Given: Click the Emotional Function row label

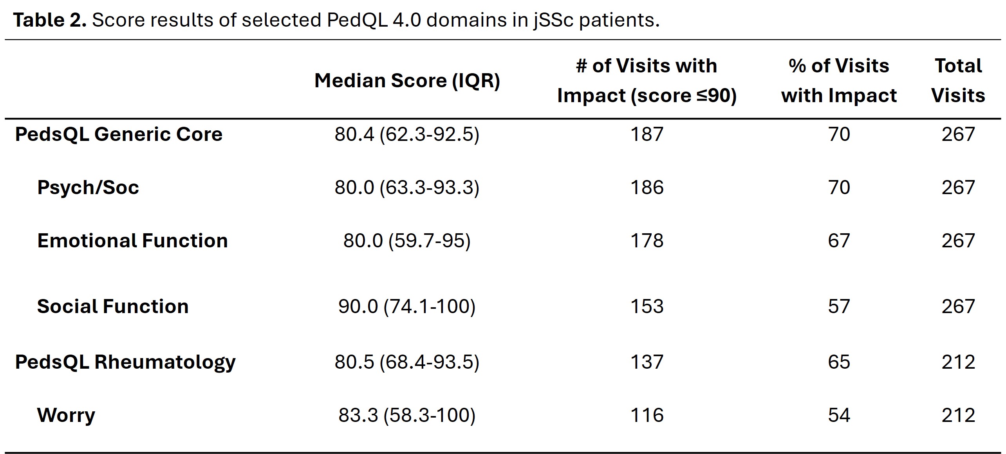Looking at the screenshot, I should 132,241.
